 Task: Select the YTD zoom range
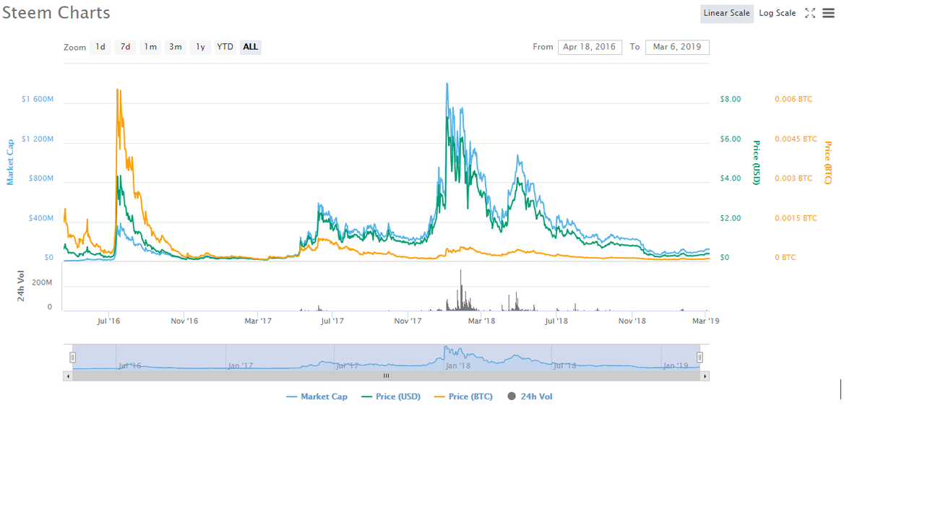coord(225,47)
